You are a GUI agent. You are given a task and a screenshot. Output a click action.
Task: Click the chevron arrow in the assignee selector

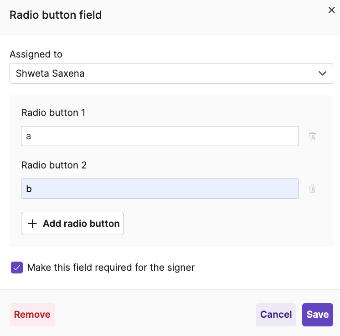(x=323, y=73)
